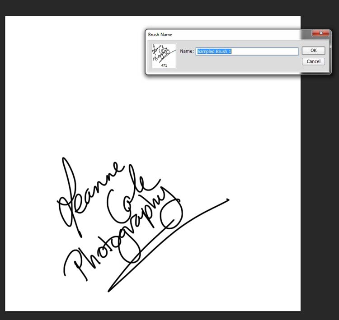Click the signature brush preview thumbnail
This screenshot has height=320, width=339.
164,54
